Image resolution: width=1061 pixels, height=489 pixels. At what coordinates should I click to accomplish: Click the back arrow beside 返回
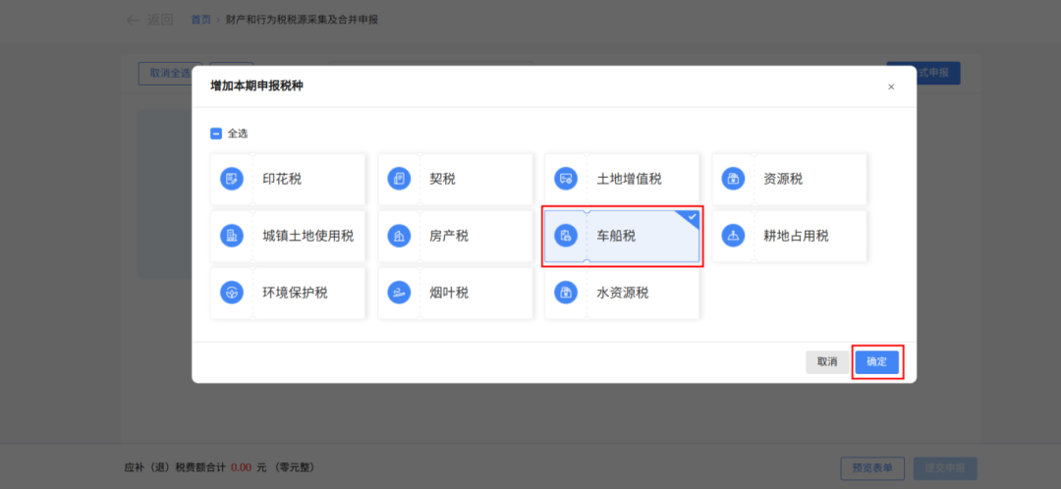tap(133, 21)
